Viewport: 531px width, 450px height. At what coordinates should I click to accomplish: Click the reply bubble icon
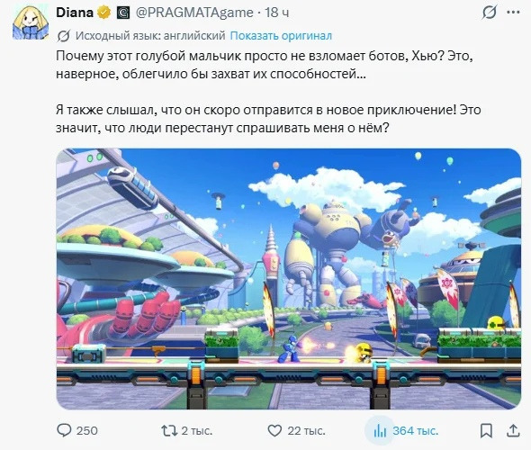click(64, 431)
